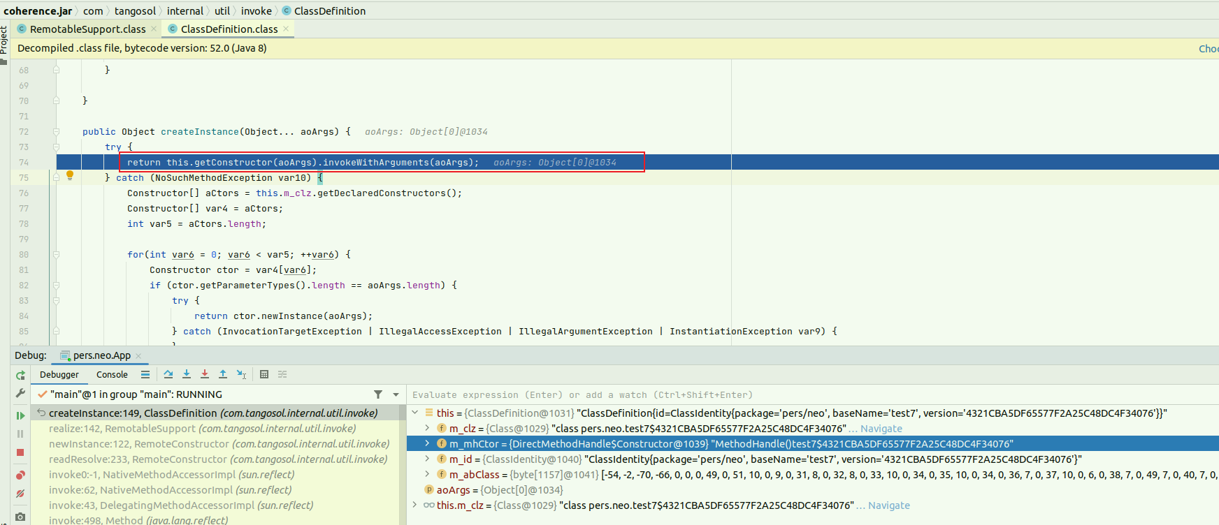
Task: Open the RemotableSupport.class editor tab
Action: click(x=87, y=29)
